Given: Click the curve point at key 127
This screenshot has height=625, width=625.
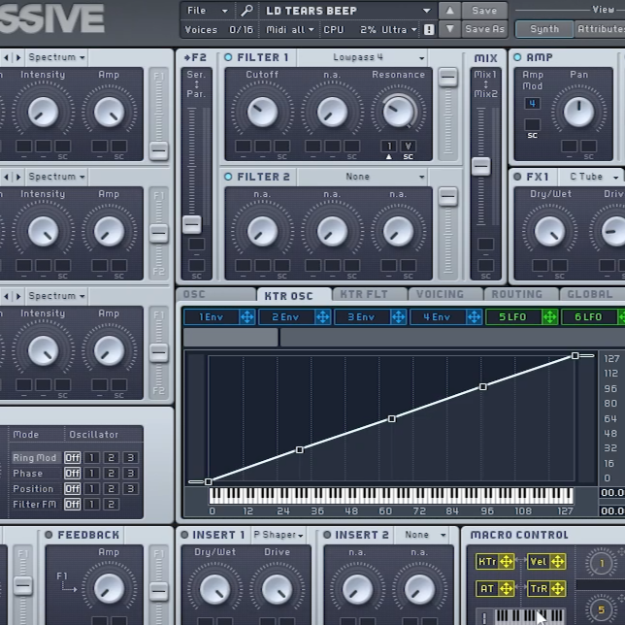Looking at the screenshot, I should (576, 356).
